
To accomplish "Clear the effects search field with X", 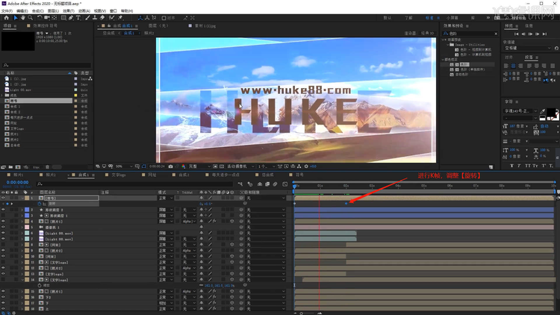I will 496,34.
